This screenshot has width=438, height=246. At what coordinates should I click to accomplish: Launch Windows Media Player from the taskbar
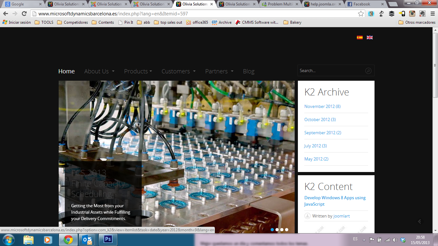tap(48, 240)
